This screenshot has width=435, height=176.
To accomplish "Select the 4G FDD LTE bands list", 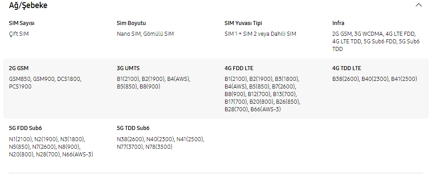I will pos(262,94).
